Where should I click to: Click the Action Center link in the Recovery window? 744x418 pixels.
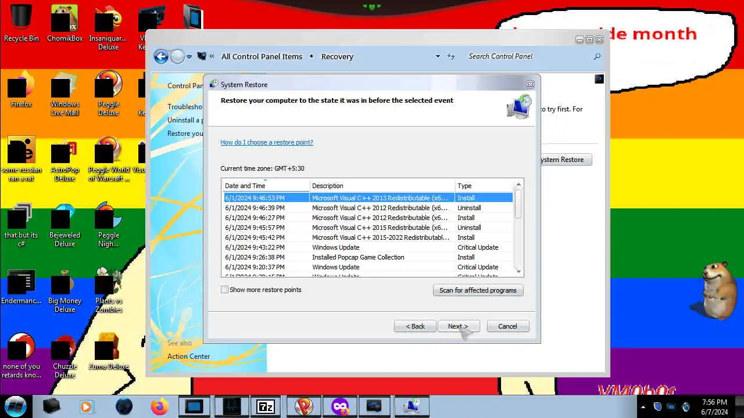(188, 356)
